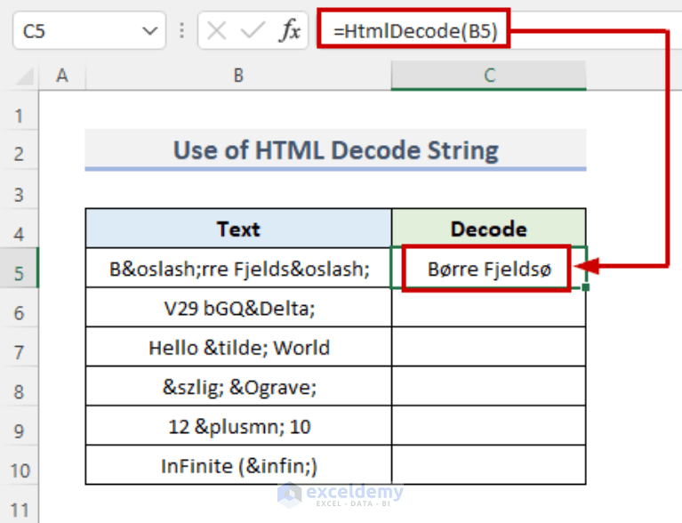Select cell '&szlig; &Ograve;'
Viewport: 682px width, 523px height.
[238, 386]
